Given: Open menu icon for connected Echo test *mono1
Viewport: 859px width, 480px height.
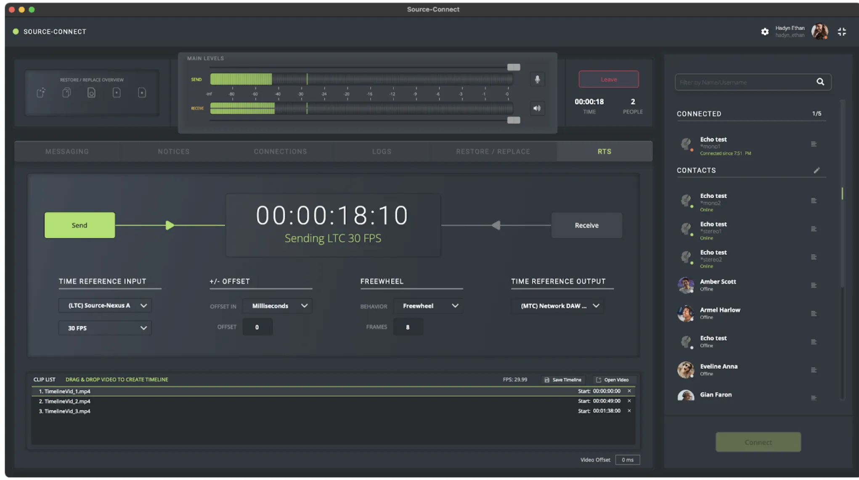Looking at the screenshot, I should 814,144.
